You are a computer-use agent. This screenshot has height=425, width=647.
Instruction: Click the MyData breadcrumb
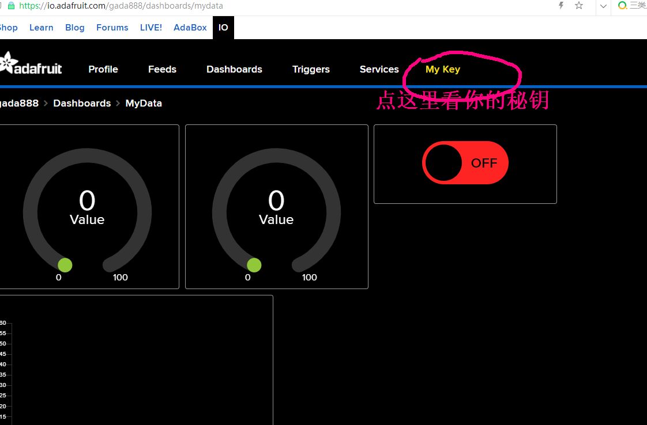click(x=144, y=103)
